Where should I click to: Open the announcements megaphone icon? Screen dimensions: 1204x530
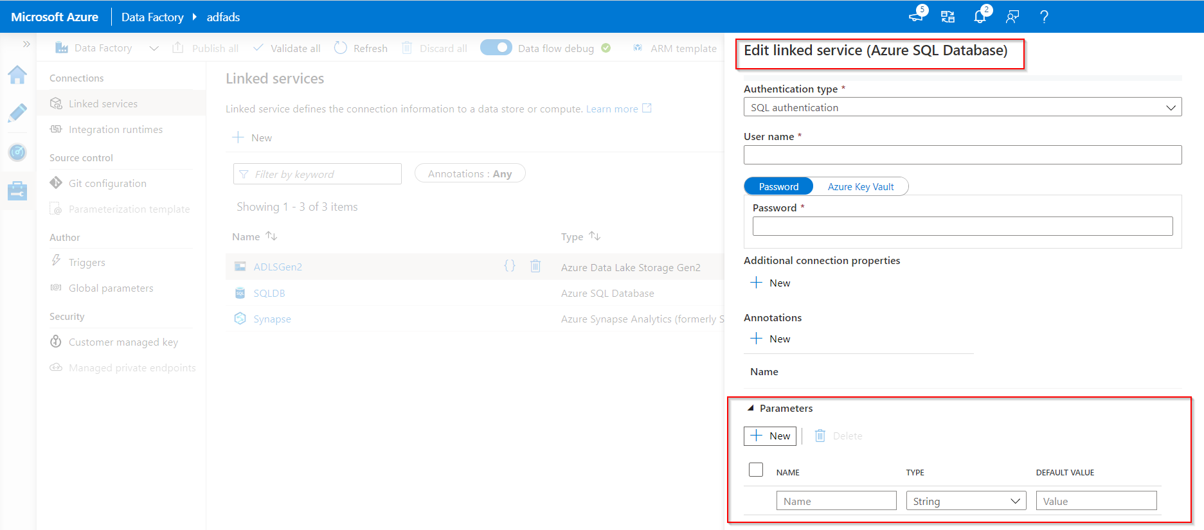tap(917, 16)
